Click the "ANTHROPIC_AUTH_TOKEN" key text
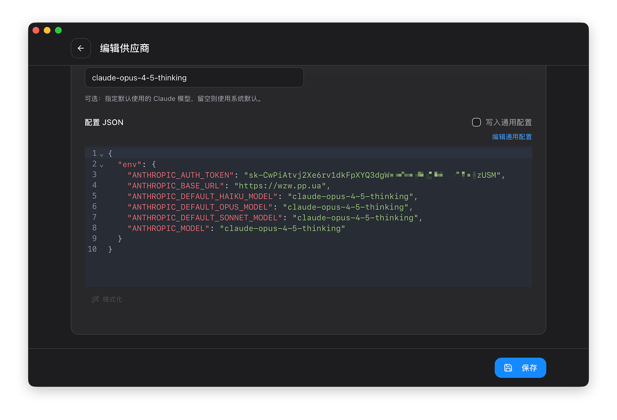Viewport: 617px width, 420px height. pyautogui.click(x=181, y=175)
